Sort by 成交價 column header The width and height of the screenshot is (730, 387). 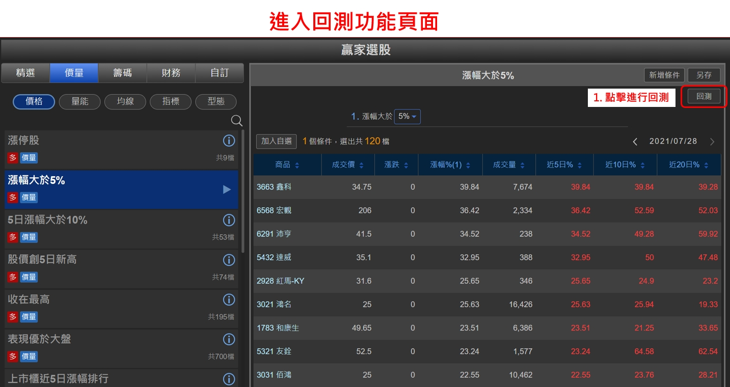(348, 165)
